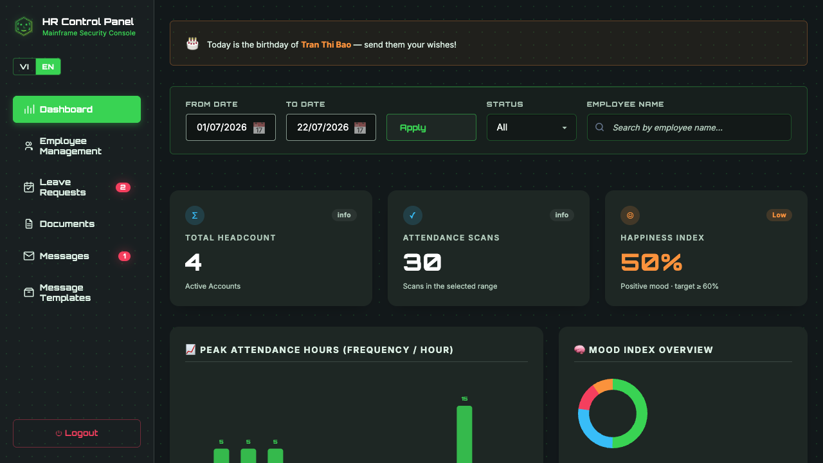Click the Attendance Scans checkmark icon
823x463 pixels.
tap(413, 215)
